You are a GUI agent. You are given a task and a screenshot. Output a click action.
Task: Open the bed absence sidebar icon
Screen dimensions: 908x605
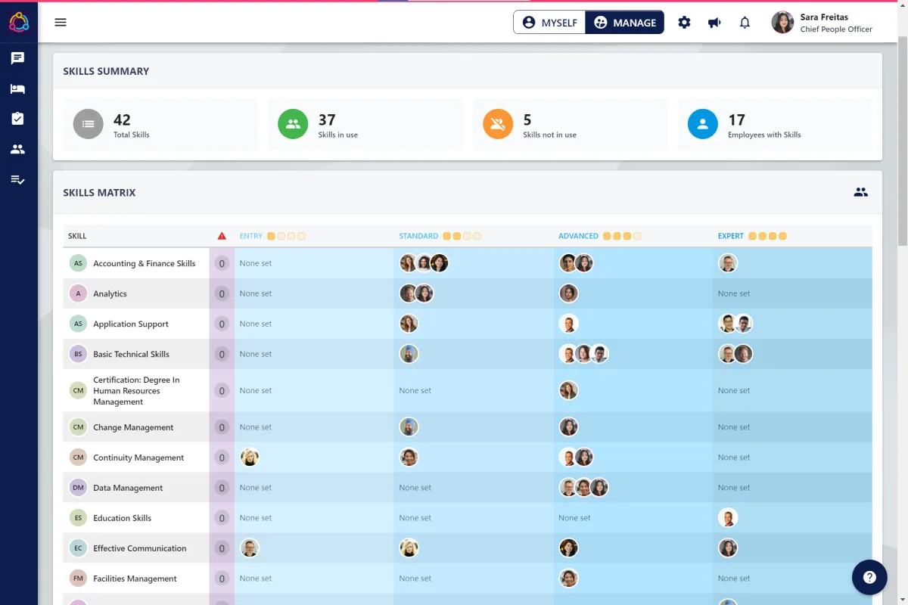[x=18, y=88]
